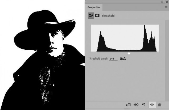Viewport: 169px width, 110px height.
Task: Click the panel bottom grip handle
Action: click(127, 109)
